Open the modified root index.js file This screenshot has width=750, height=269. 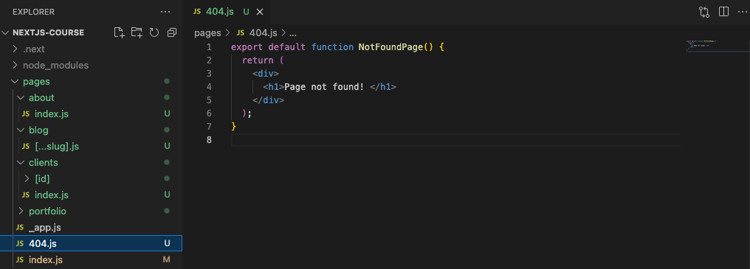pos(46,260)
